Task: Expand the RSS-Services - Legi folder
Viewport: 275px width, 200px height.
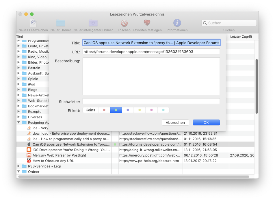Action: 18,166
